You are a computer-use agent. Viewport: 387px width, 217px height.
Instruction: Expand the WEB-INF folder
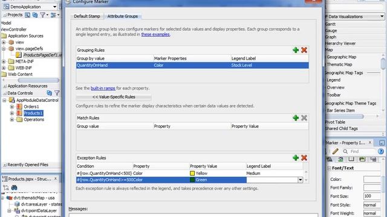(4, 68)
